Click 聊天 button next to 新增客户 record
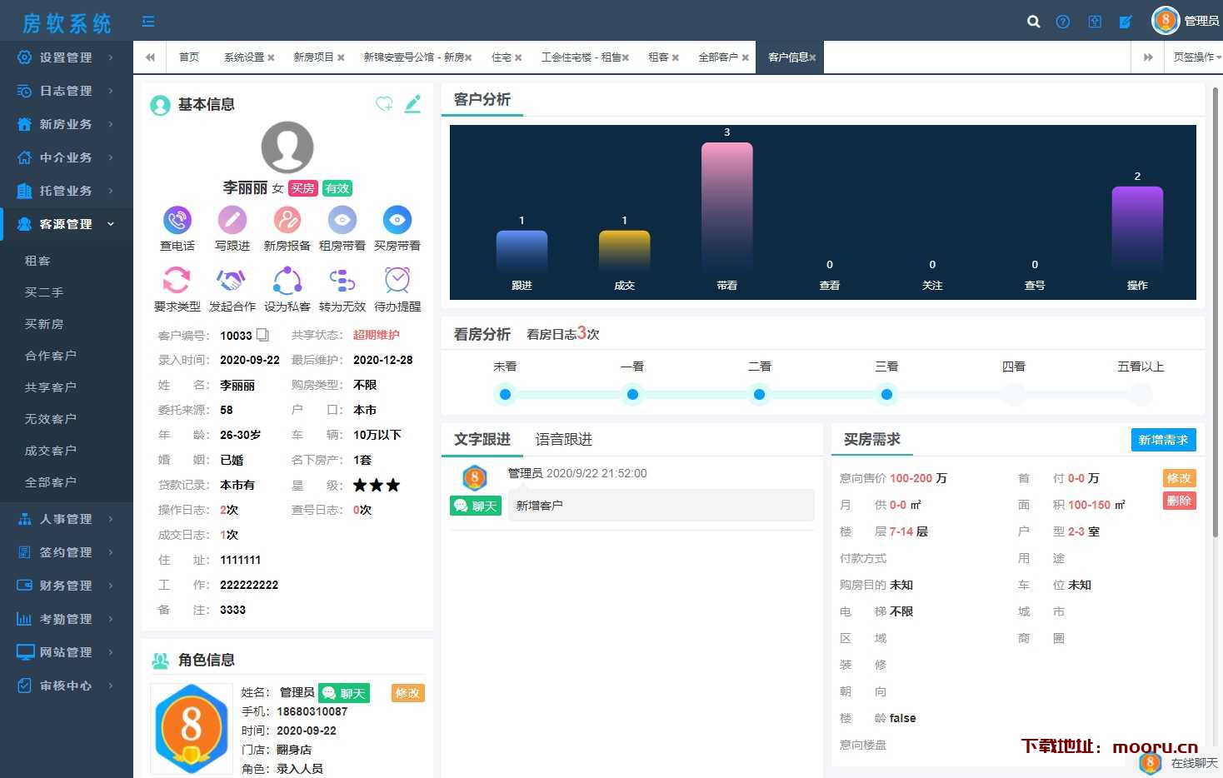 click(x=476, y=506)
